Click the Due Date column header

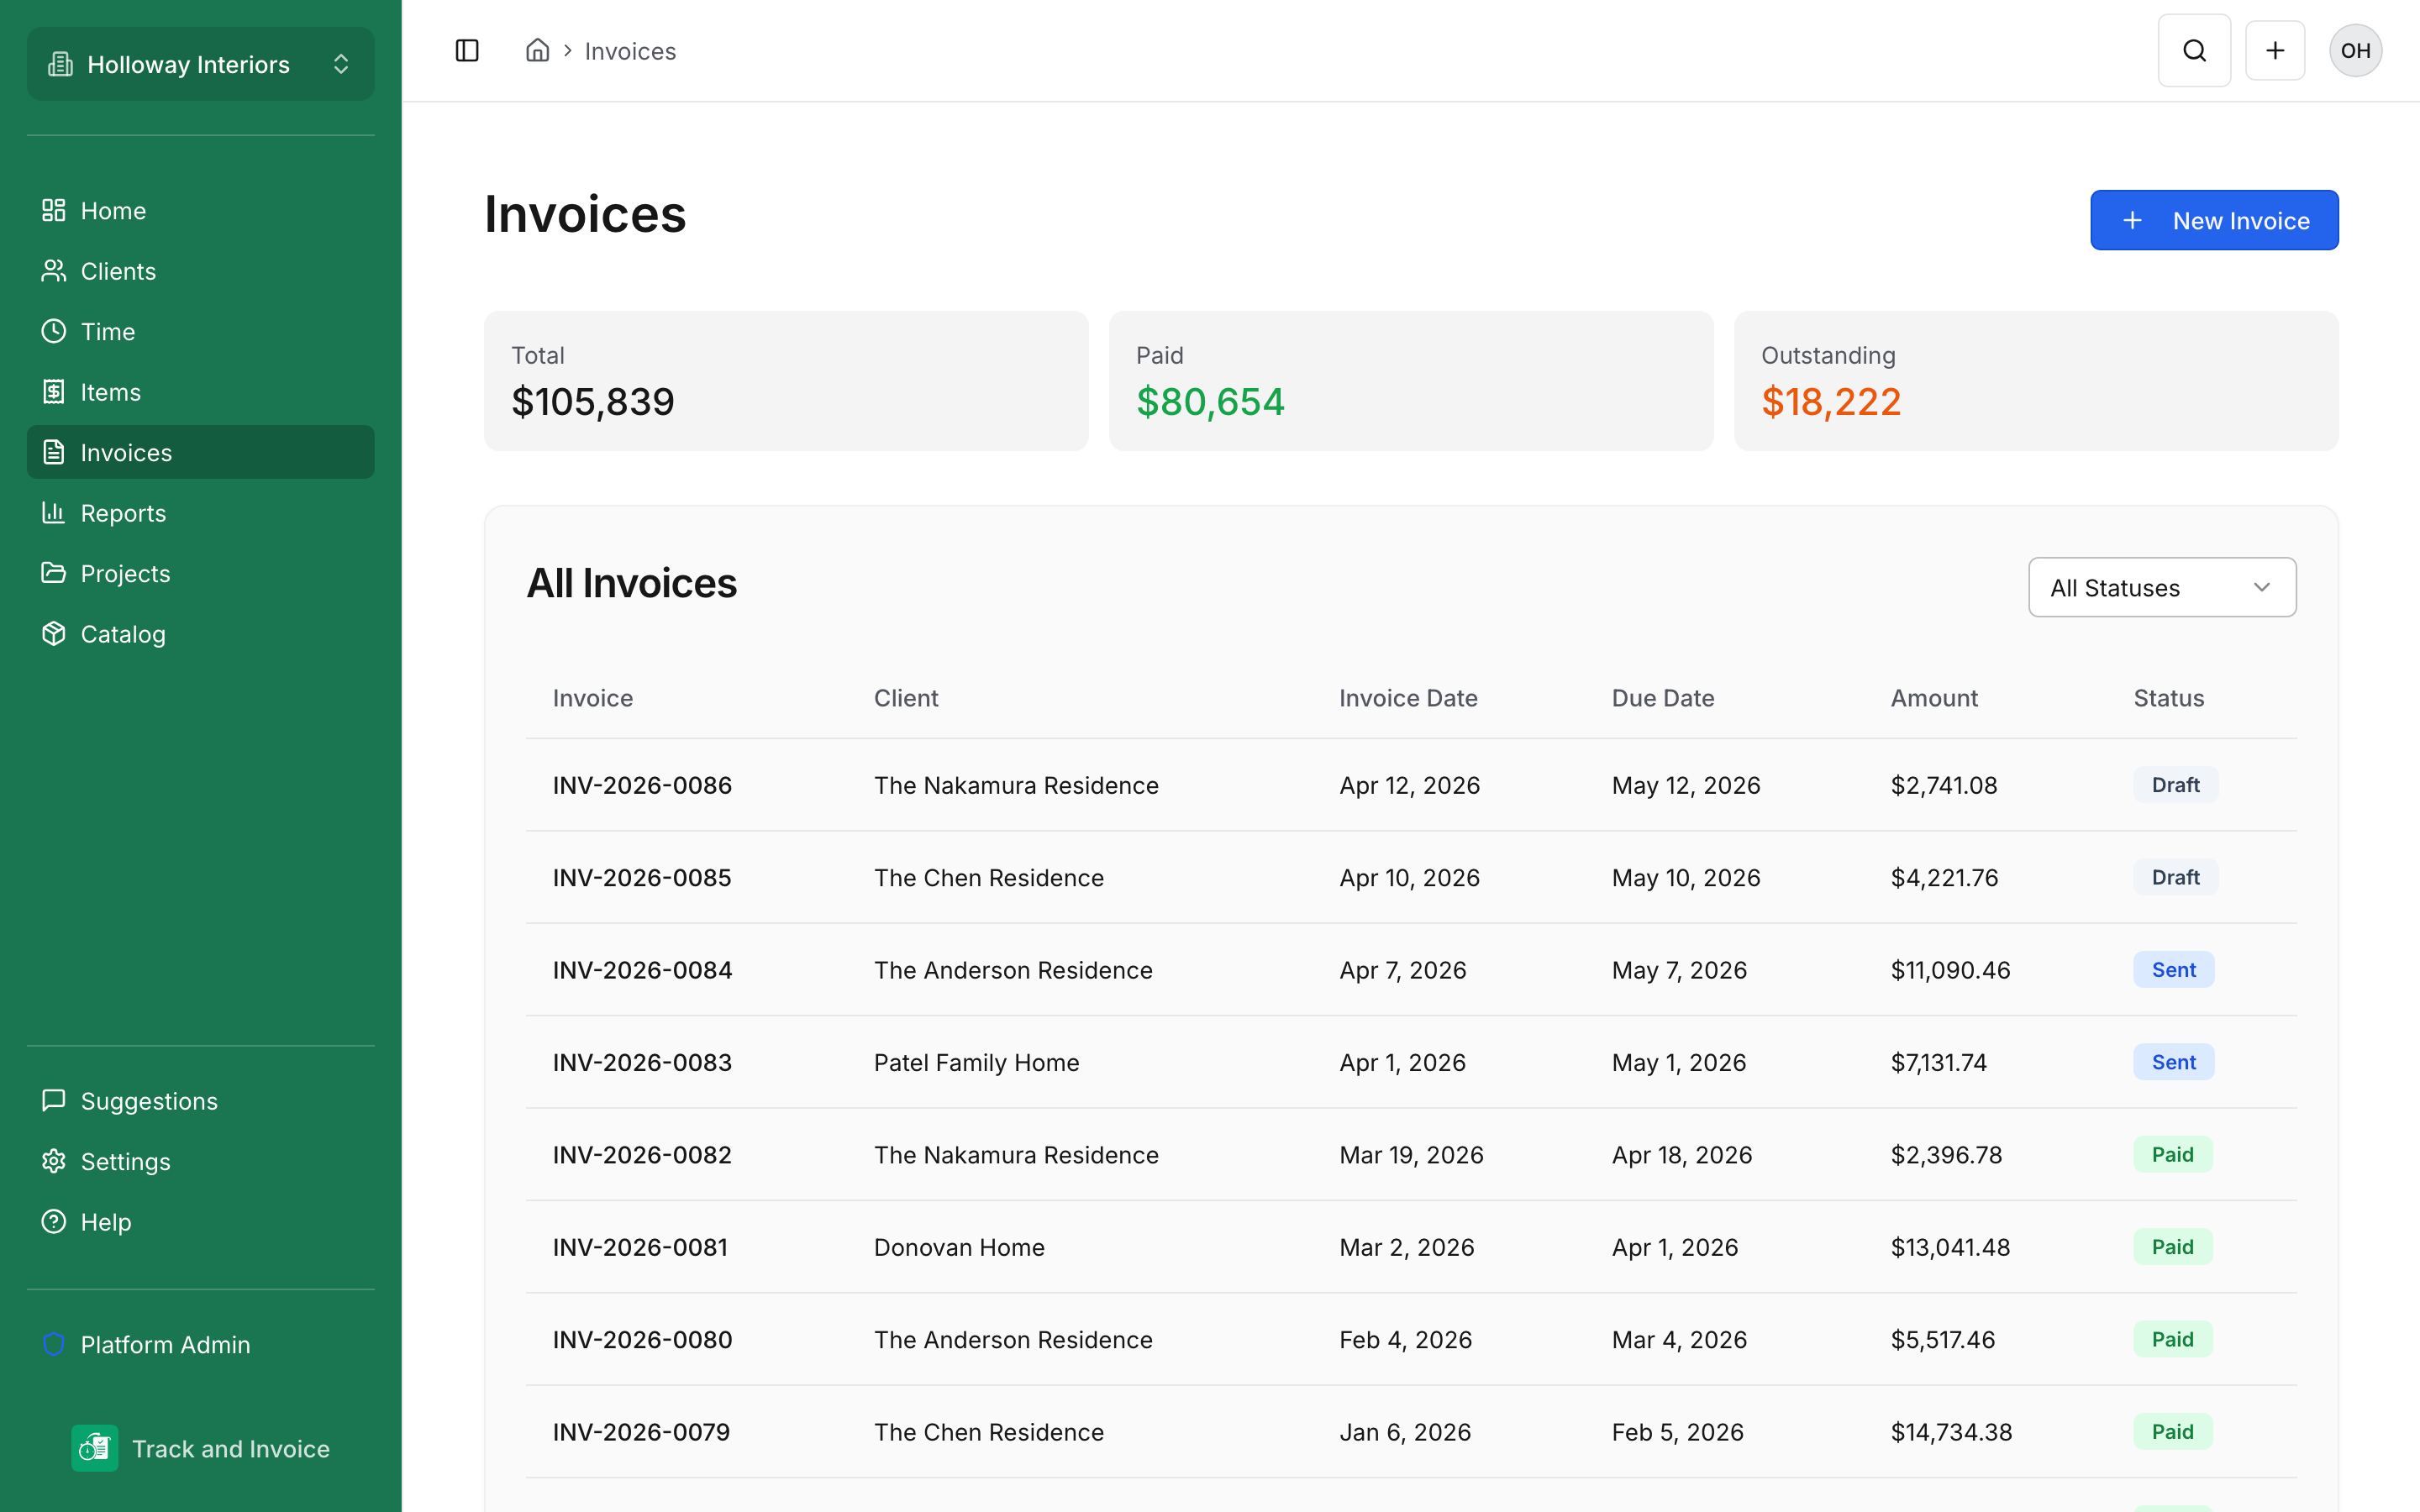tap(1662, 698)
